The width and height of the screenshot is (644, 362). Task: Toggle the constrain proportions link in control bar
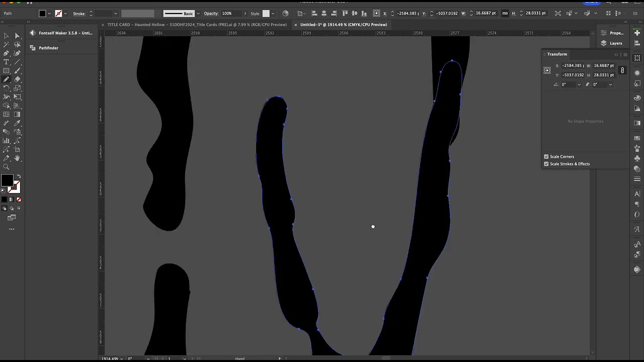505,13
